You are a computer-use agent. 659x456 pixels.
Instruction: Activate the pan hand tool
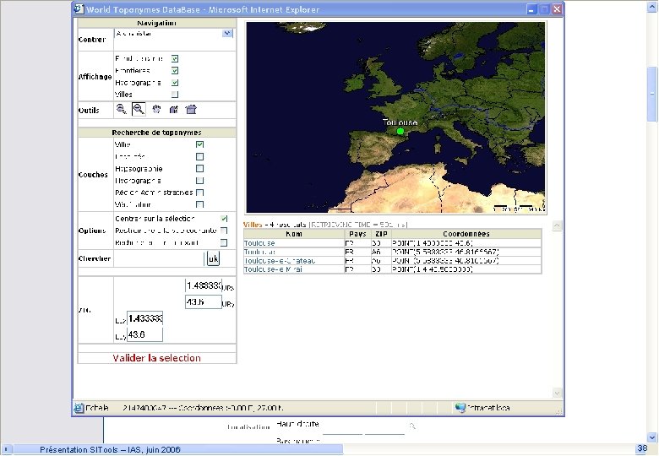pos(156,109)
